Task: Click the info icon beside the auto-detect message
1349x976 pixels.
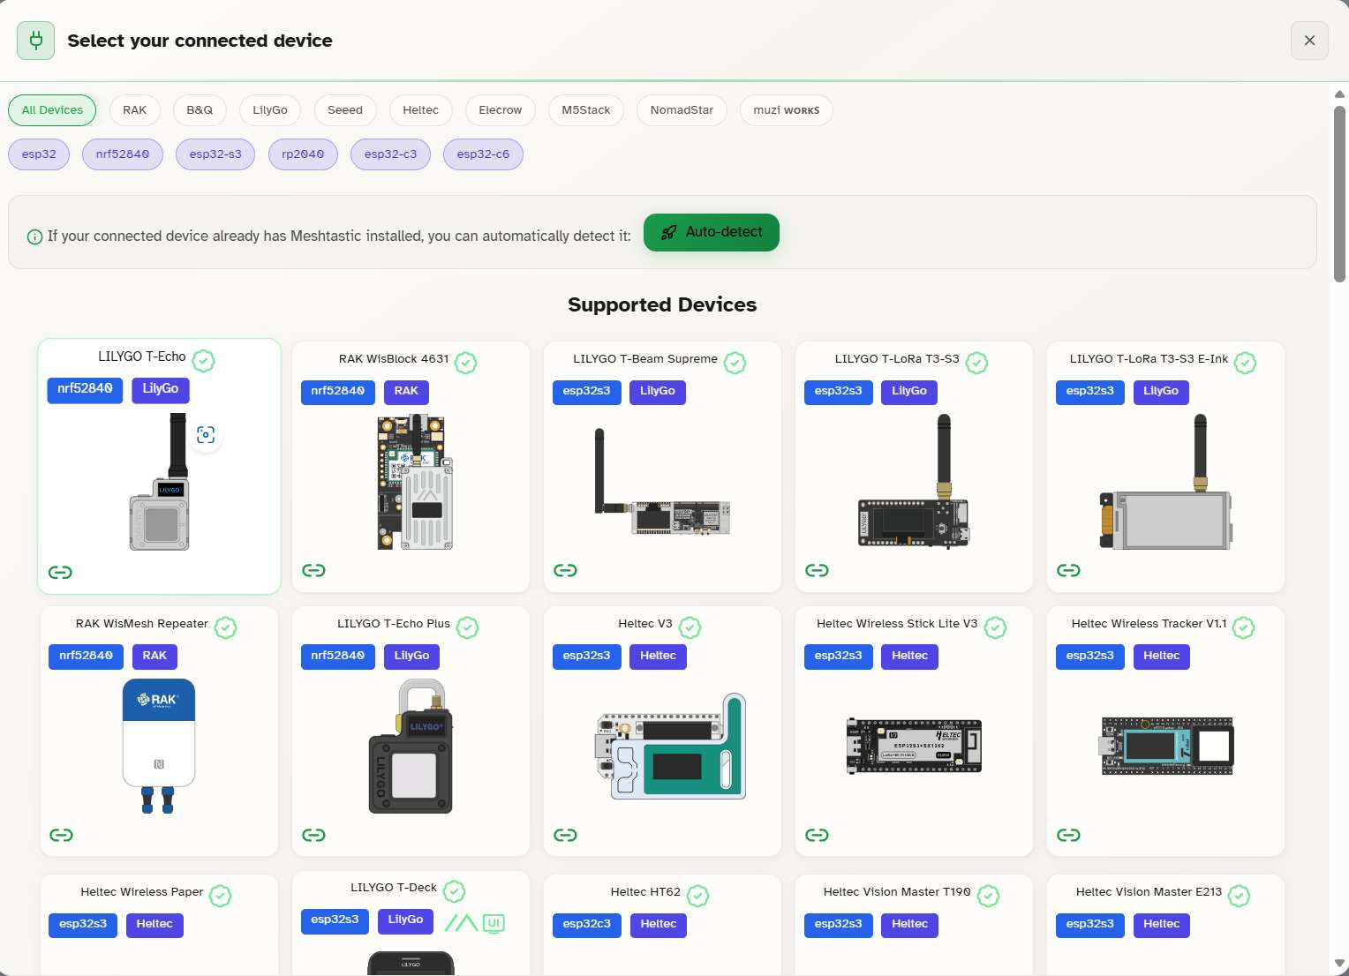Action: (x=34, y=236)
